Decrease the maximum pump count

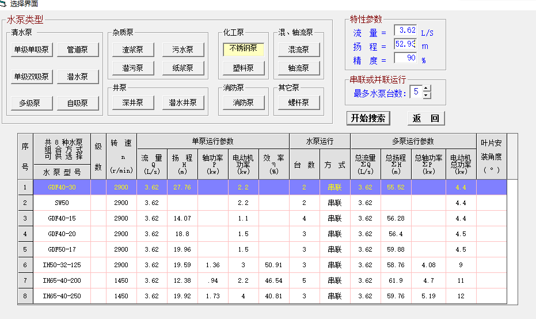point(426,95)
